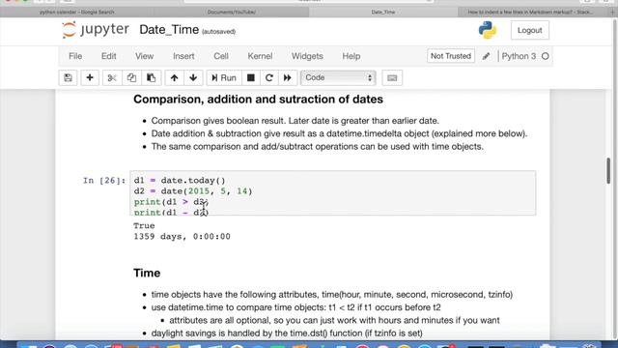
Task: Click the kernel idle circle indicator
Action: 545,56
